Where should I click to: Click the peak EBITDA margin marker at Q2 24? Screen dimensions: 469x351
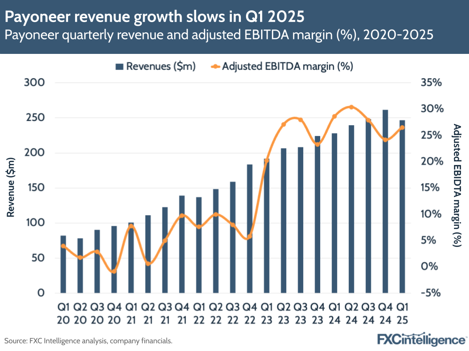[352, 107]
